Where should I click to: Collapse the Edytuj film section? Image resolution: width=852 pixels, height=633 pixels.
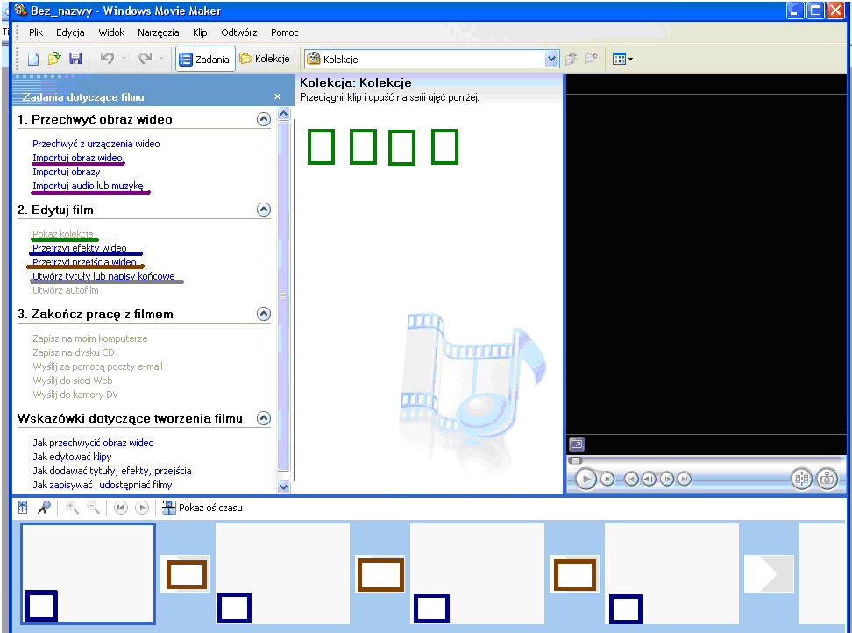click(264, 210)
